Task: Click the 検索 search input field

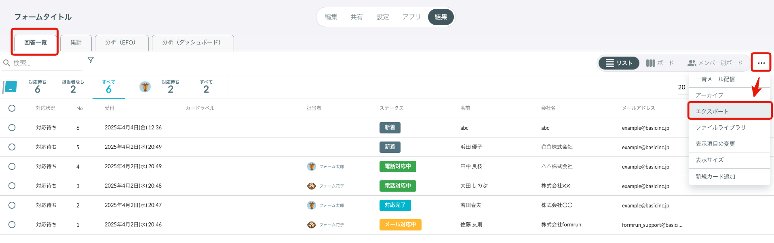Action: tap(44, 63)
